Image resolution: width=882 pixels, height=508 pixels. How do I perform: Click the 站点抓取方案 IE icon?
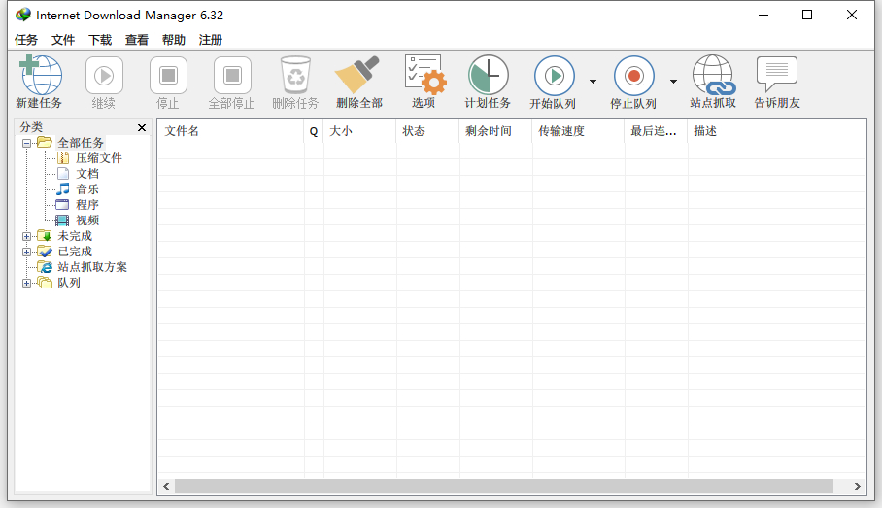point(45,267)
